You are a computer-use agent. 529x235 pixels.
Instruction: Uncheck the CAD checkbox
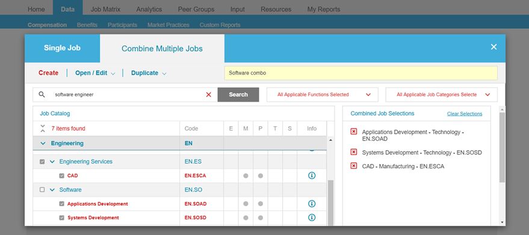[x=61, y=175]
